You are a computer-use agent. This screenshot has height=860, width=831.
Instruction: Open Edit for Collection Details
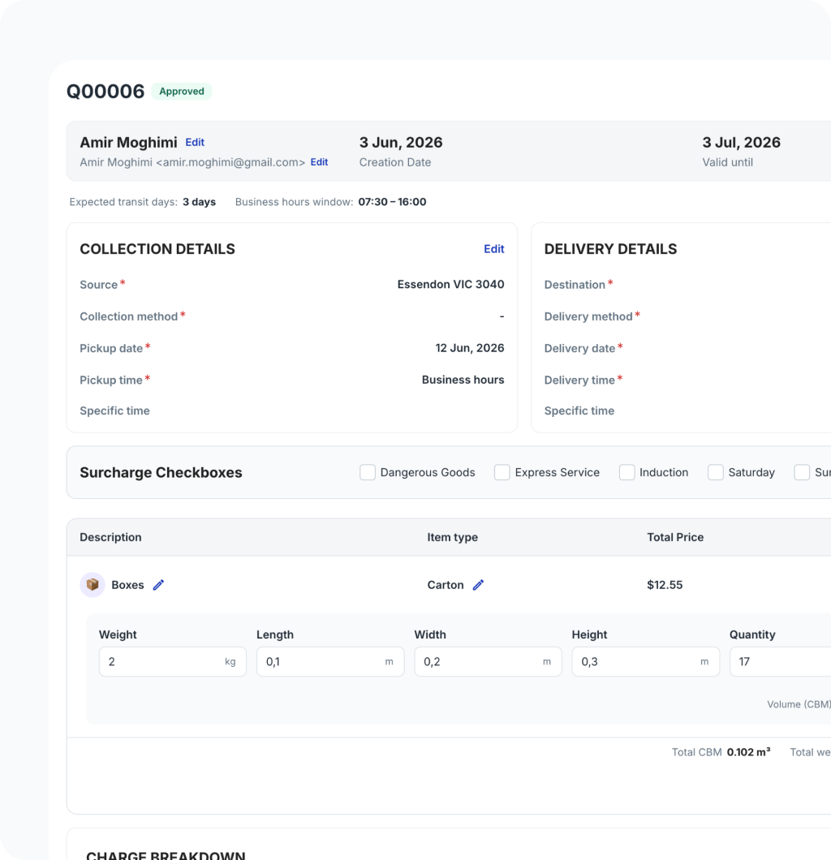point(493,249)
